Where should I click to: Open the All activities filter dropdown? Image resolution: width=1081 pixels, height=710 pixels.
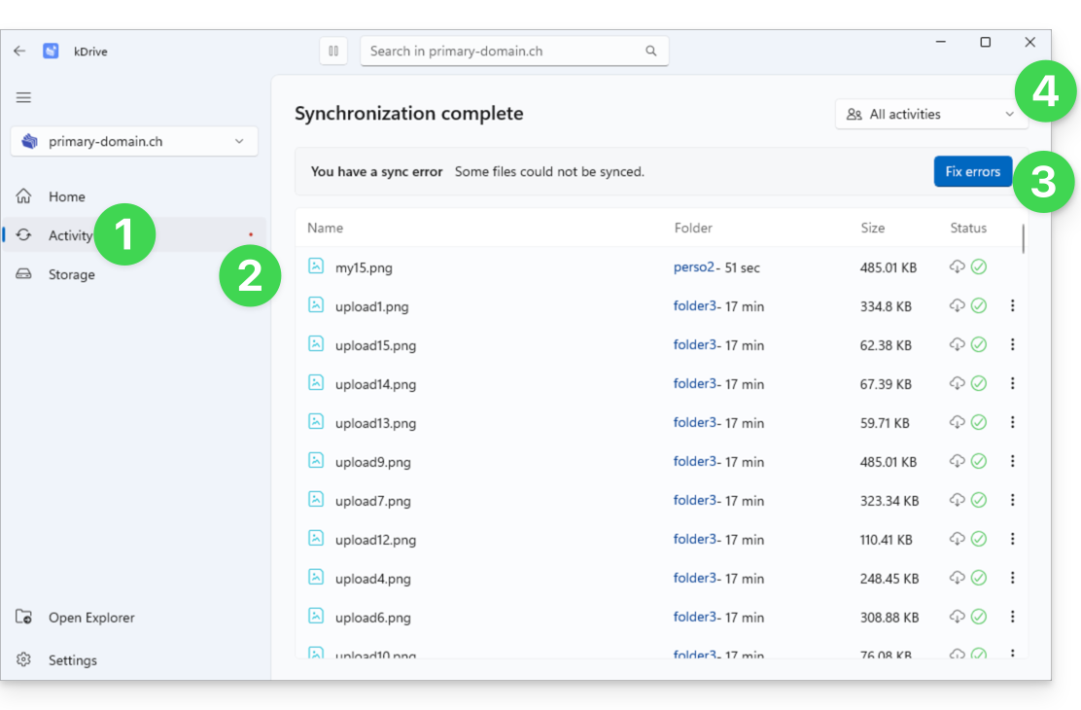(930, 115)
